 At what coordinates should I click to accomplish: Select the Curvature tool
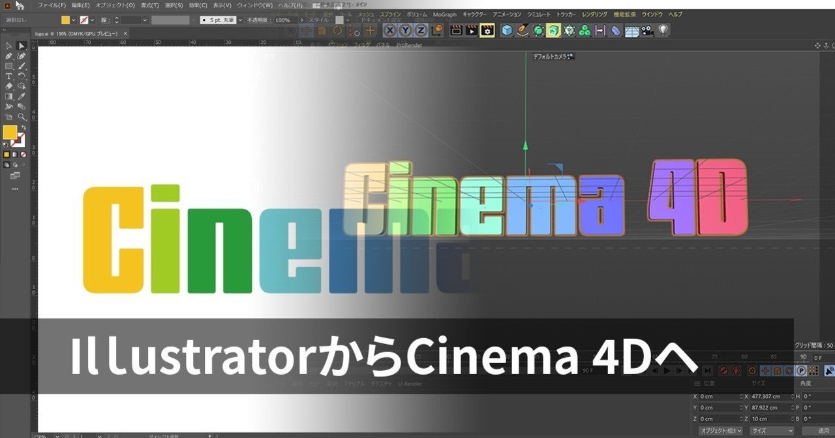click(x=22, y=56)
